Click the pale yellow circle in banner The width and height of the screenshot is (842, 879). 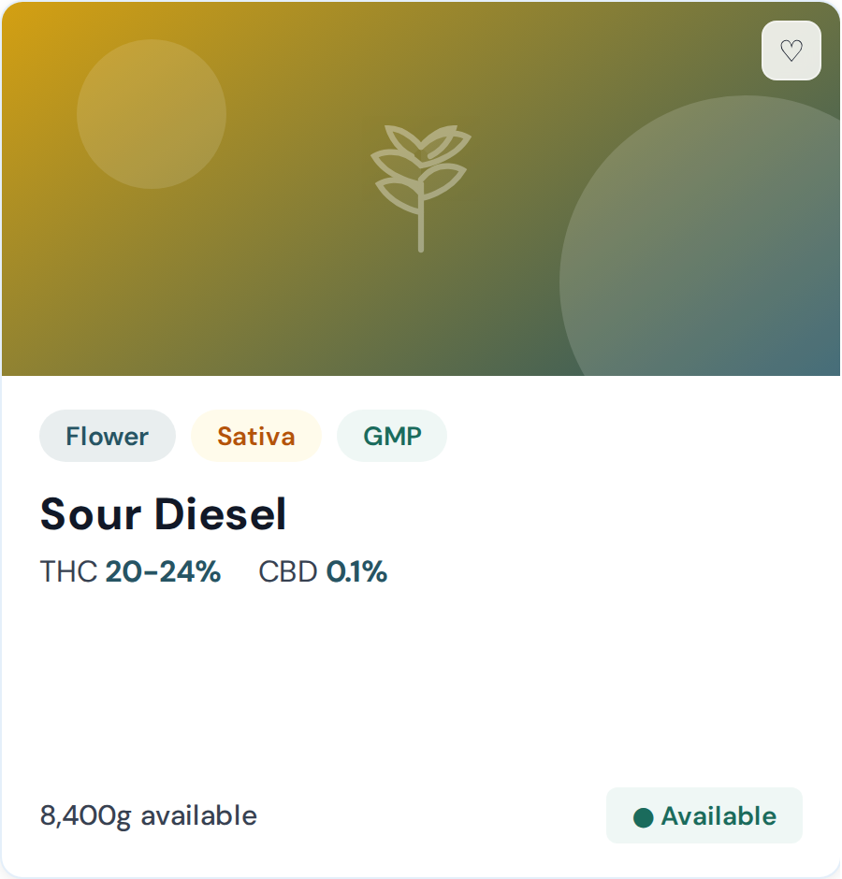(x=151, y=113)
